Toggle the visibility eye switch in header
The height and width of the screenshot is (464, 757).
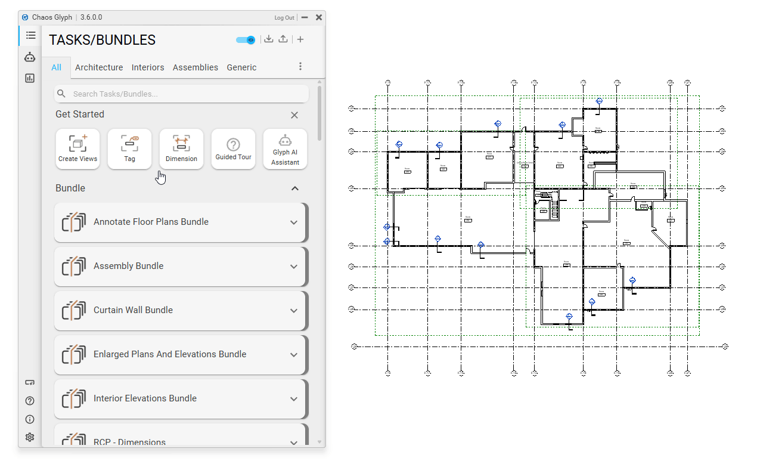pos(246,40)
